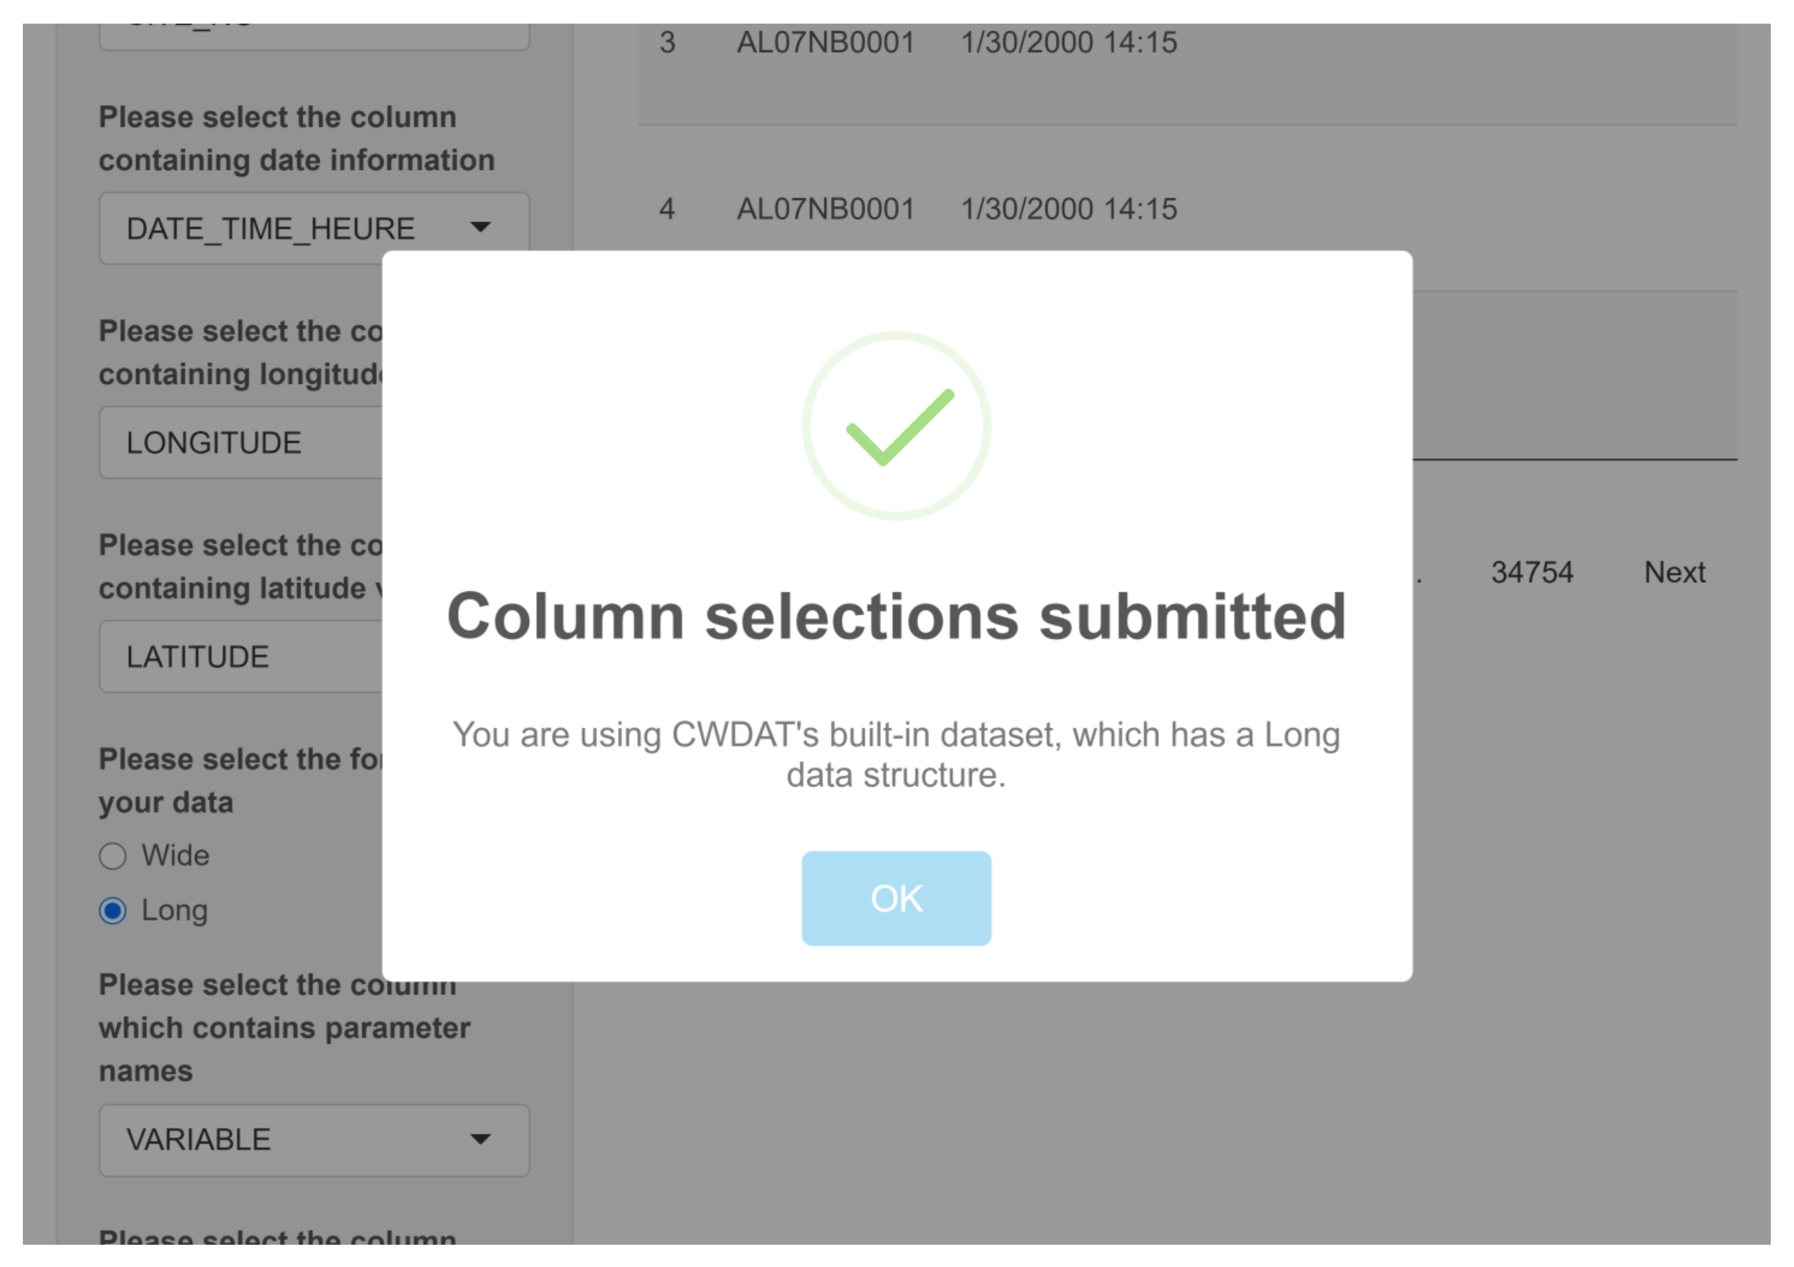Click the AL07NB0001 cell in row 3
Image resolution: width=1794 pixels, height=1267 pixels.
[x=825, y=42]
